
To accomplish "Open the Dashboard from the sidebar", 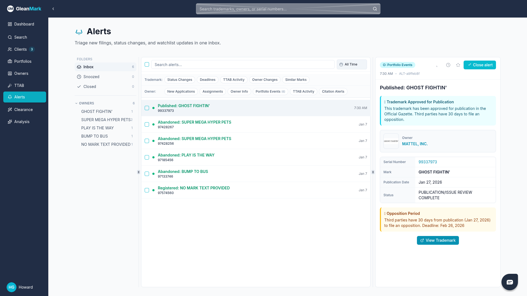I will (10, 24).
